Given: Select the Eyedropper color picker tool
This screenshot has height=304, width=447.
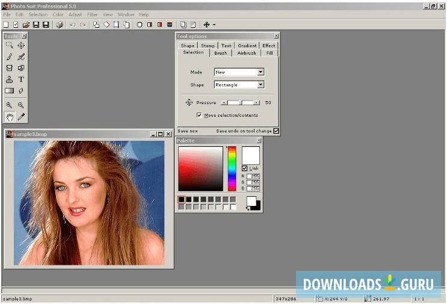Looking at the screenshot, I should pyautogui.click(x=21, y=116).
